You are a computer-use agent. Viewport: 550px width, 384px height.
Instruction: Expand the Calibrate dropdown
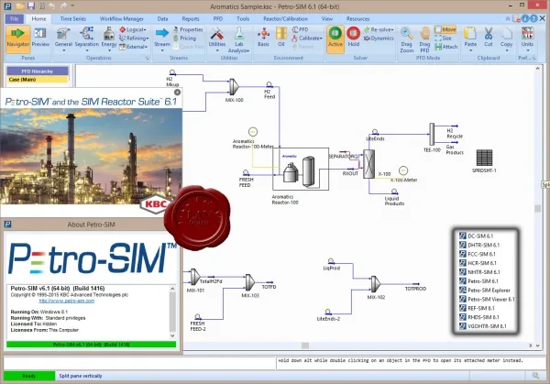click(307, 38)
